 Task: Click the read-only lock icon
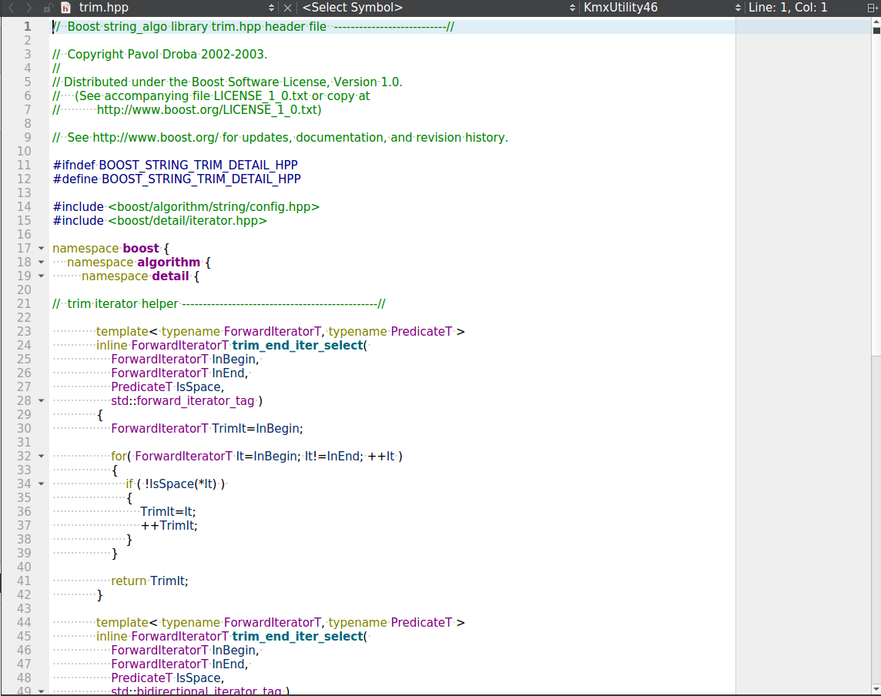[48, 8]
